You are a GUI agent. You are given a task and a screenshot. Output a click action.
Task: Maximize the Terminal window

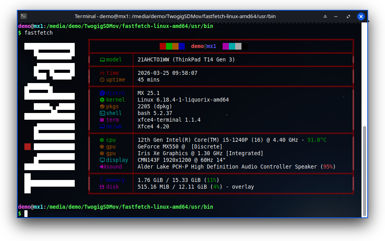348,17
